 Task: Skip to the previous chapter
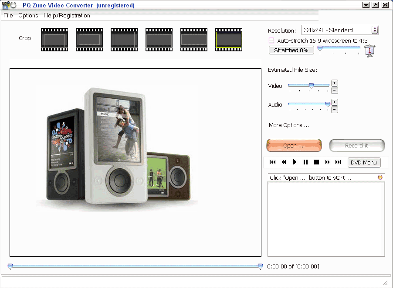click(x=273, y=162)
